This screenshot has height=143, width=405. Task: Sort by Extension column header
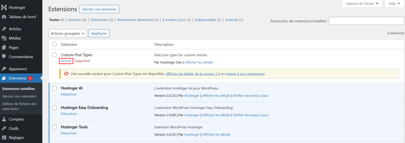pos(69,44)
